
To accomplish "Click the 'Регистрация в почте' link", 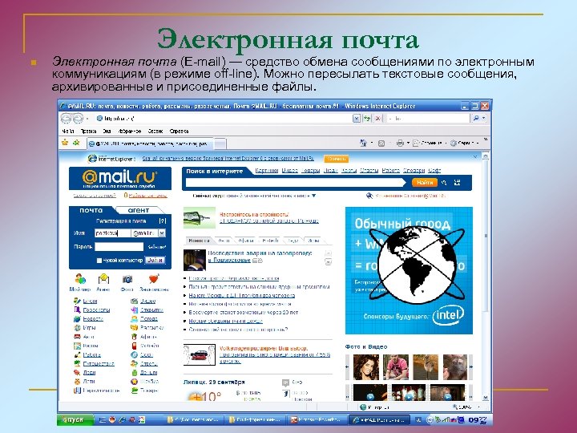I will coord(121,221).
